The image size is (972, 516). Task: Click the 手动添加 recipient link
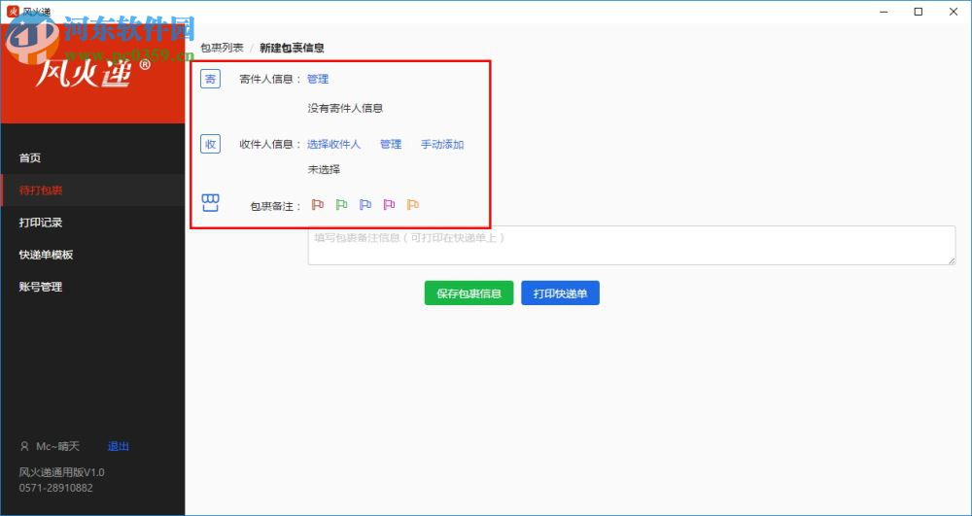coord(442,145)
